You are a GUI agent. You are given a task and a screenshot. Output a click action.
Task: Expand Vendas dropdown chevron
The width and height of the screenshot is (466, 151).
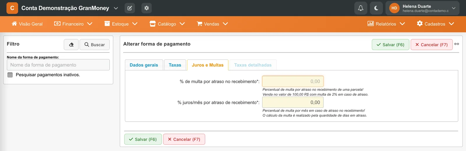click(x=225, y=24)
